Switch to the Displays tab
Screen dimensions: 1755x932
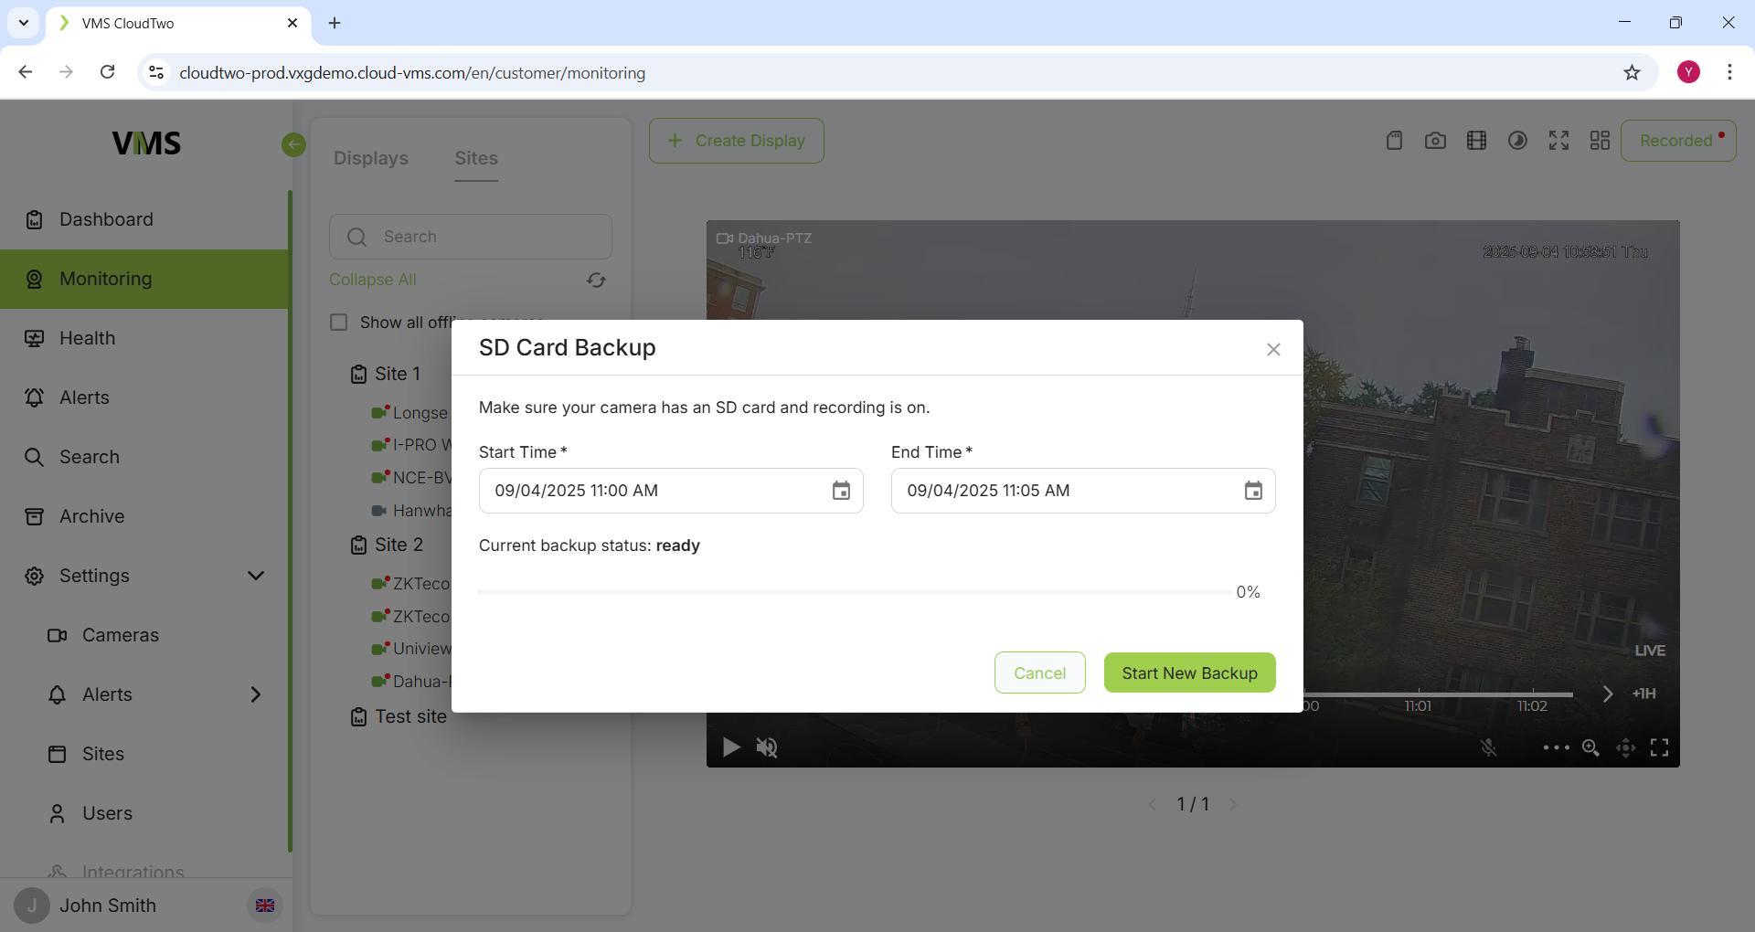click(371, 158)
